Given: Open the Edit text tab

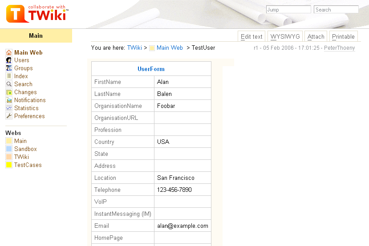Looking at the screenshot, I should [251, 36].
